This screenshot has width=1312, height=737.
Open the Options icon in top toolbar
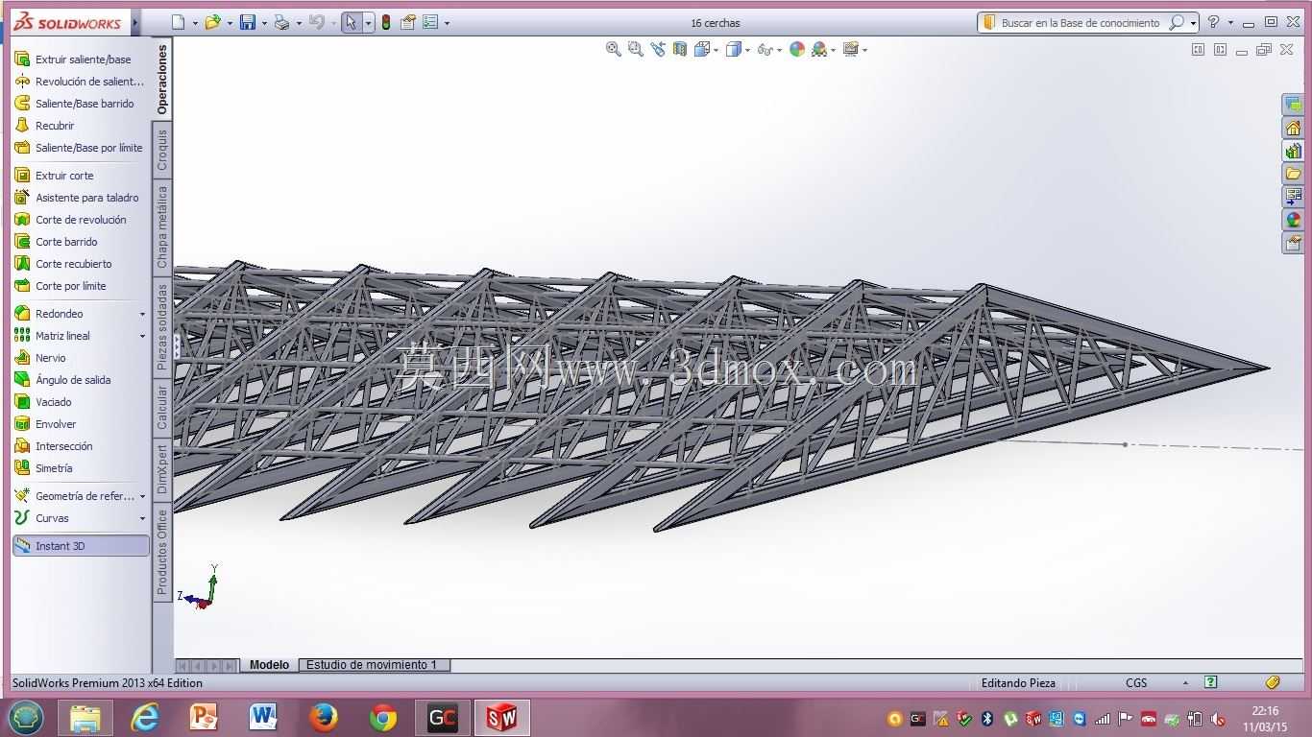[430, 22]
